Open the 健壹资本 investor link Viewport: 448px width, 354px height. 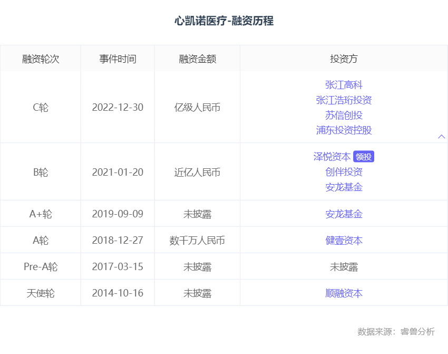tap(344, 241)
